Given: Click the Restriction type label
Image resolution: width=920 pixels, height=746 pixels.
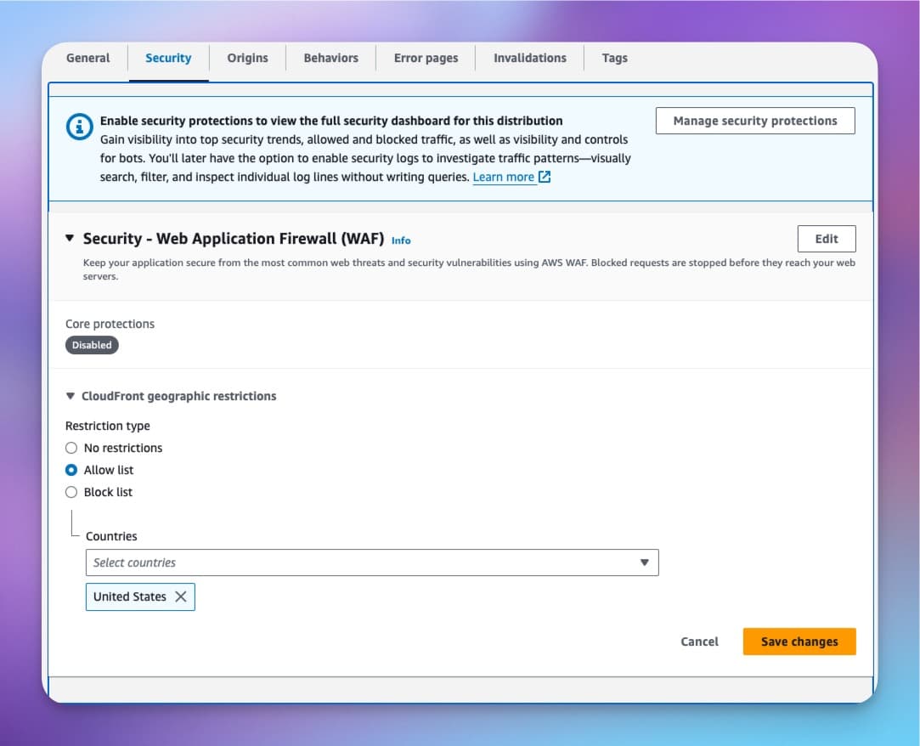Looking at the screenshot, I should [x=107, y=427].
